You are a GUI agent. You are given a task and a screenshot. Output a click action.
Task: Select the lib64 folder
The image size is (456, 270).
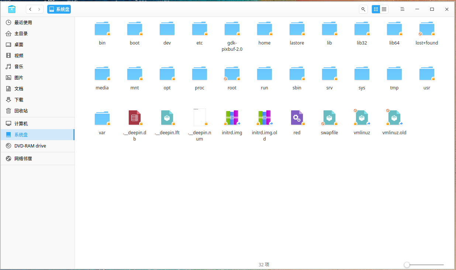coord(394,29)
